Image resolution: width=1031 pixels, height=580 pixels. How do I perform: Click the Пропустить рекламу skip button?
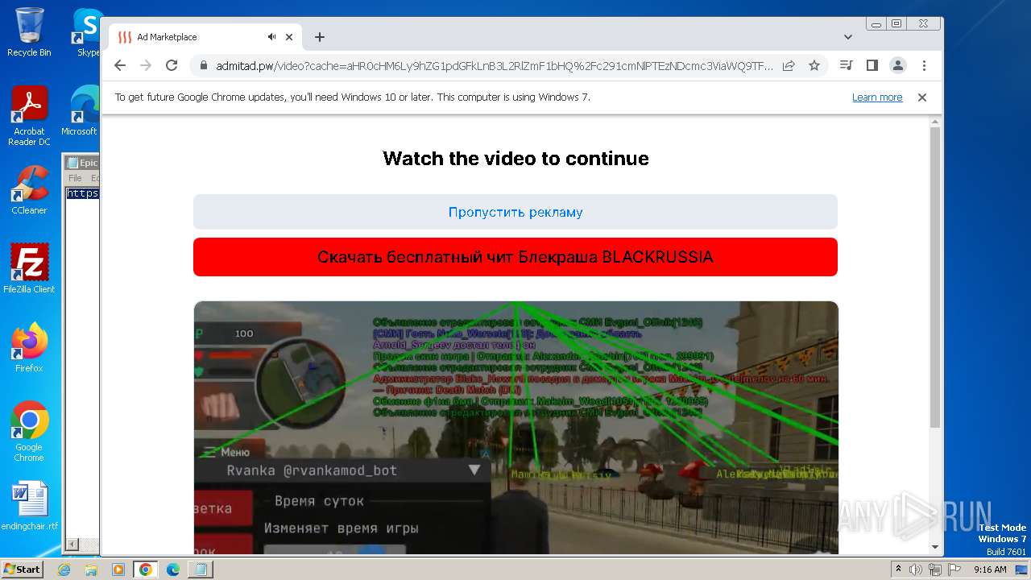(515, 212)
